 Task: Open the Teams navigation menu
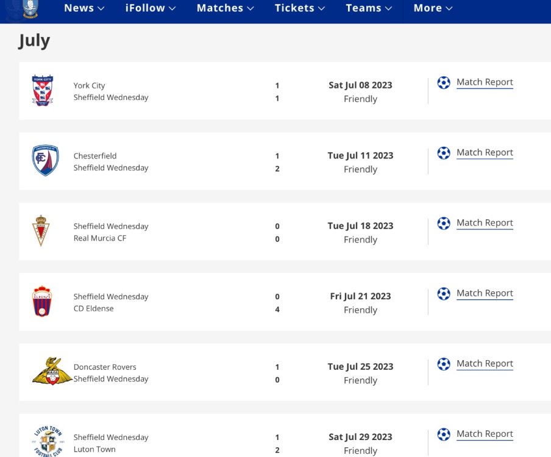(x=369, y=8)
